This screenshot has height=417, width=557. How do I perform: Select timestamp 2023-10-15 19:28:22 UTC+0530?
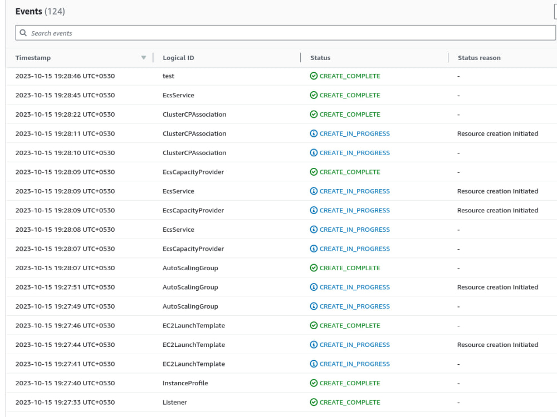[x=65, y=114]
